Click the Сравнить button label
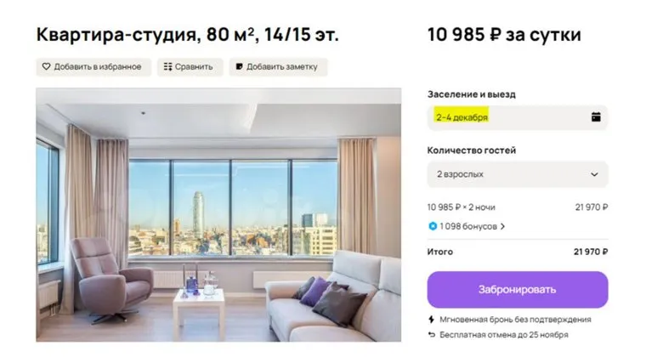The width and height of the screenshot is (646, 363). 195,67
